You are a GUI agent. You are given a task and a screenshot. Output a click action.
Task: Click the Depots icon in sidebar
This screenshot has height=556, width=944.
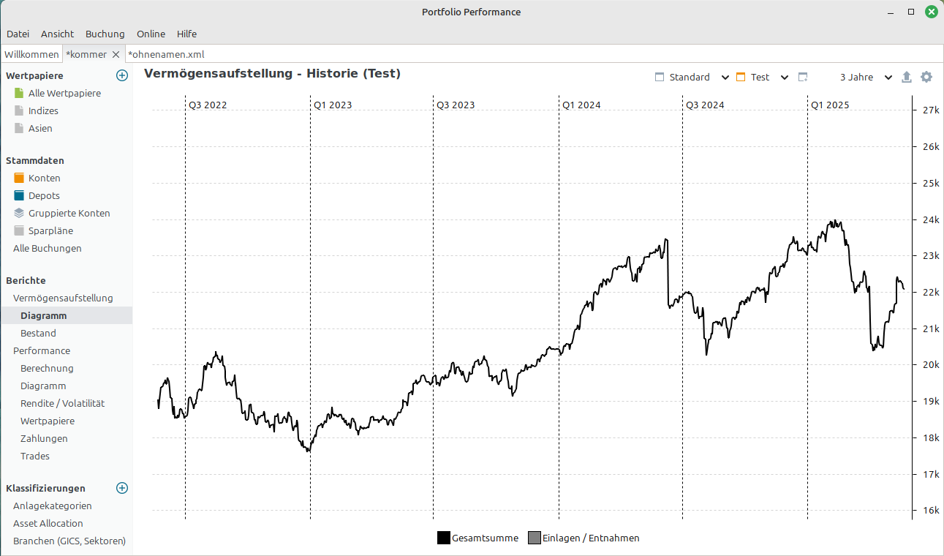pyautogui.click(x=19, y=195)
